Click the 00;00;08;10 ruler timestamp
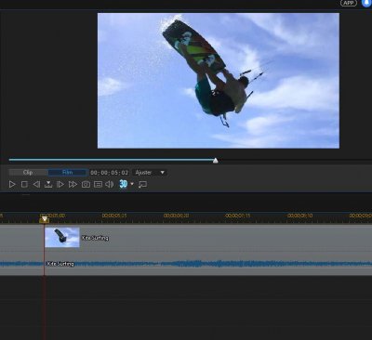 click(x=299, y=216)
